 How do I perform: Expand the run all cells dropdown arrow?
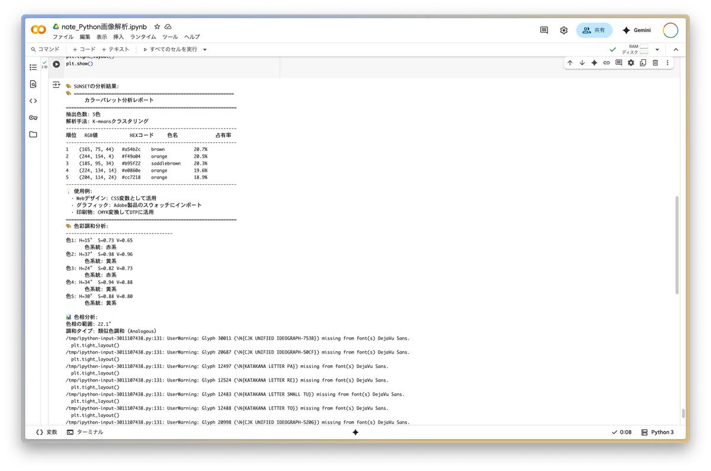pos(205,49)
